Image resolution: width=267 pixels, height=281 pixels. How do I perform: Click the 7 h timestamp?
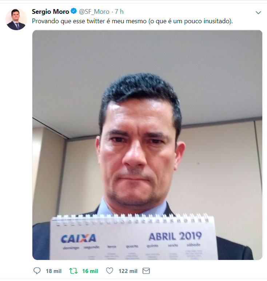(x=119, y=12)
